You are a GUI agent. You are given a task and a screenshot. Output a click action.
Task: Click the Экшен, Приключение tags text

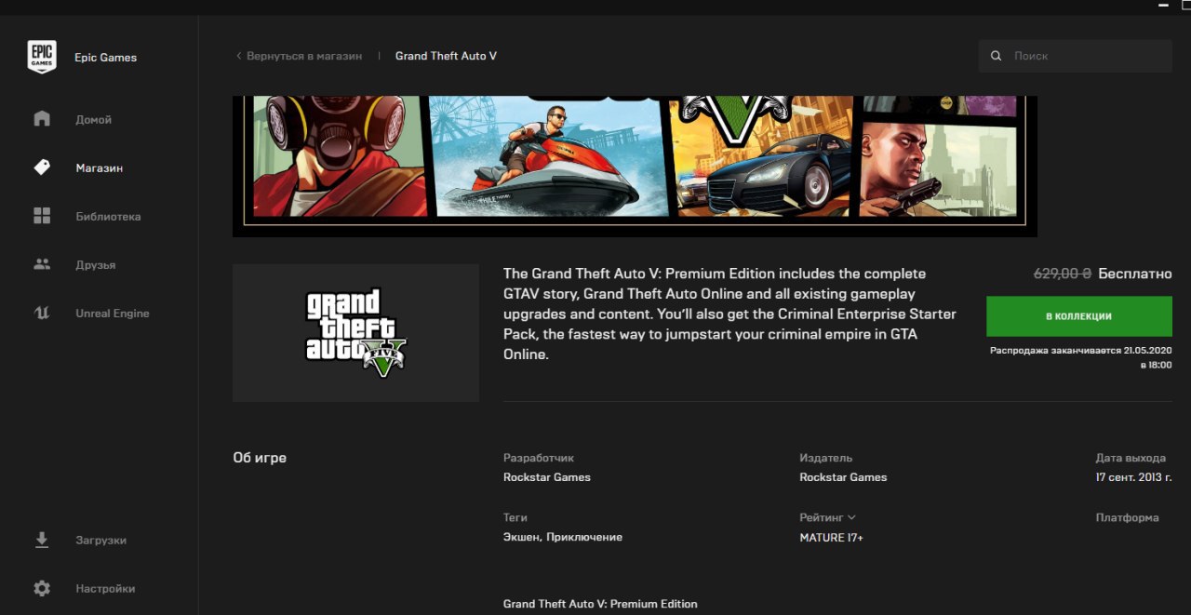point(563,537)
